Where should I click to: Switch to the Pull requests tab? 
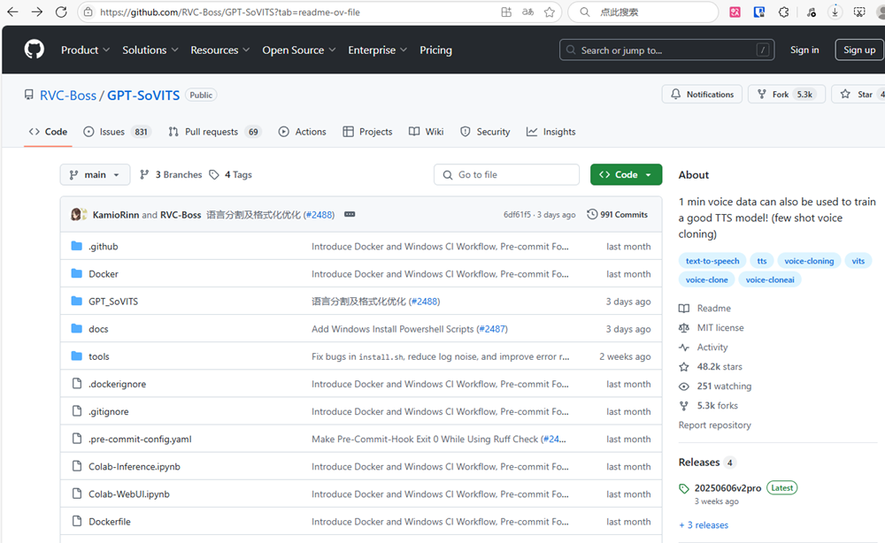click(214, 132)
